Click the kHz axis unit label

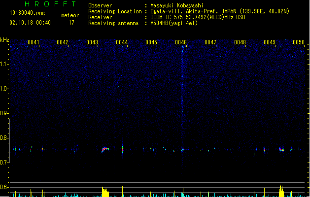point(4,40)
